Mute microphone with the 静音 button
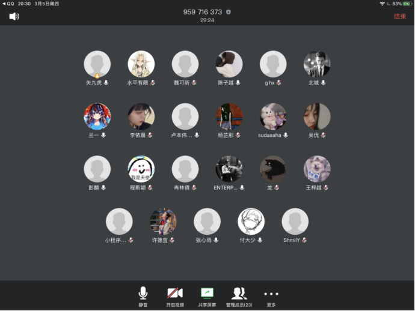 143,295
